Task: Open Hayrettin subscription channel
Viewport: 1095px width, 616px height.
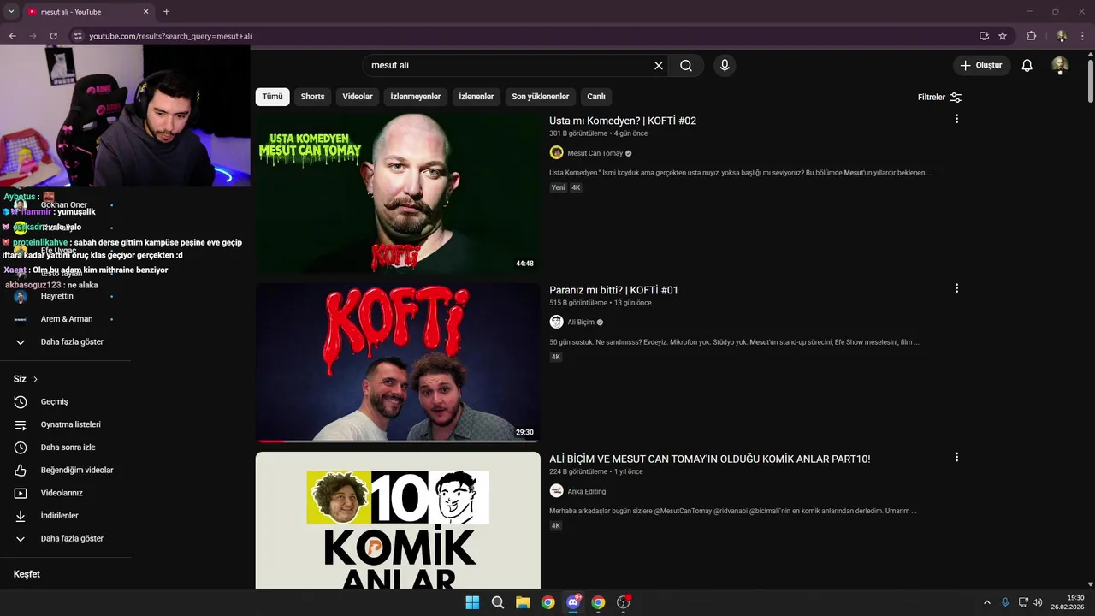Action: click(66, 297)
